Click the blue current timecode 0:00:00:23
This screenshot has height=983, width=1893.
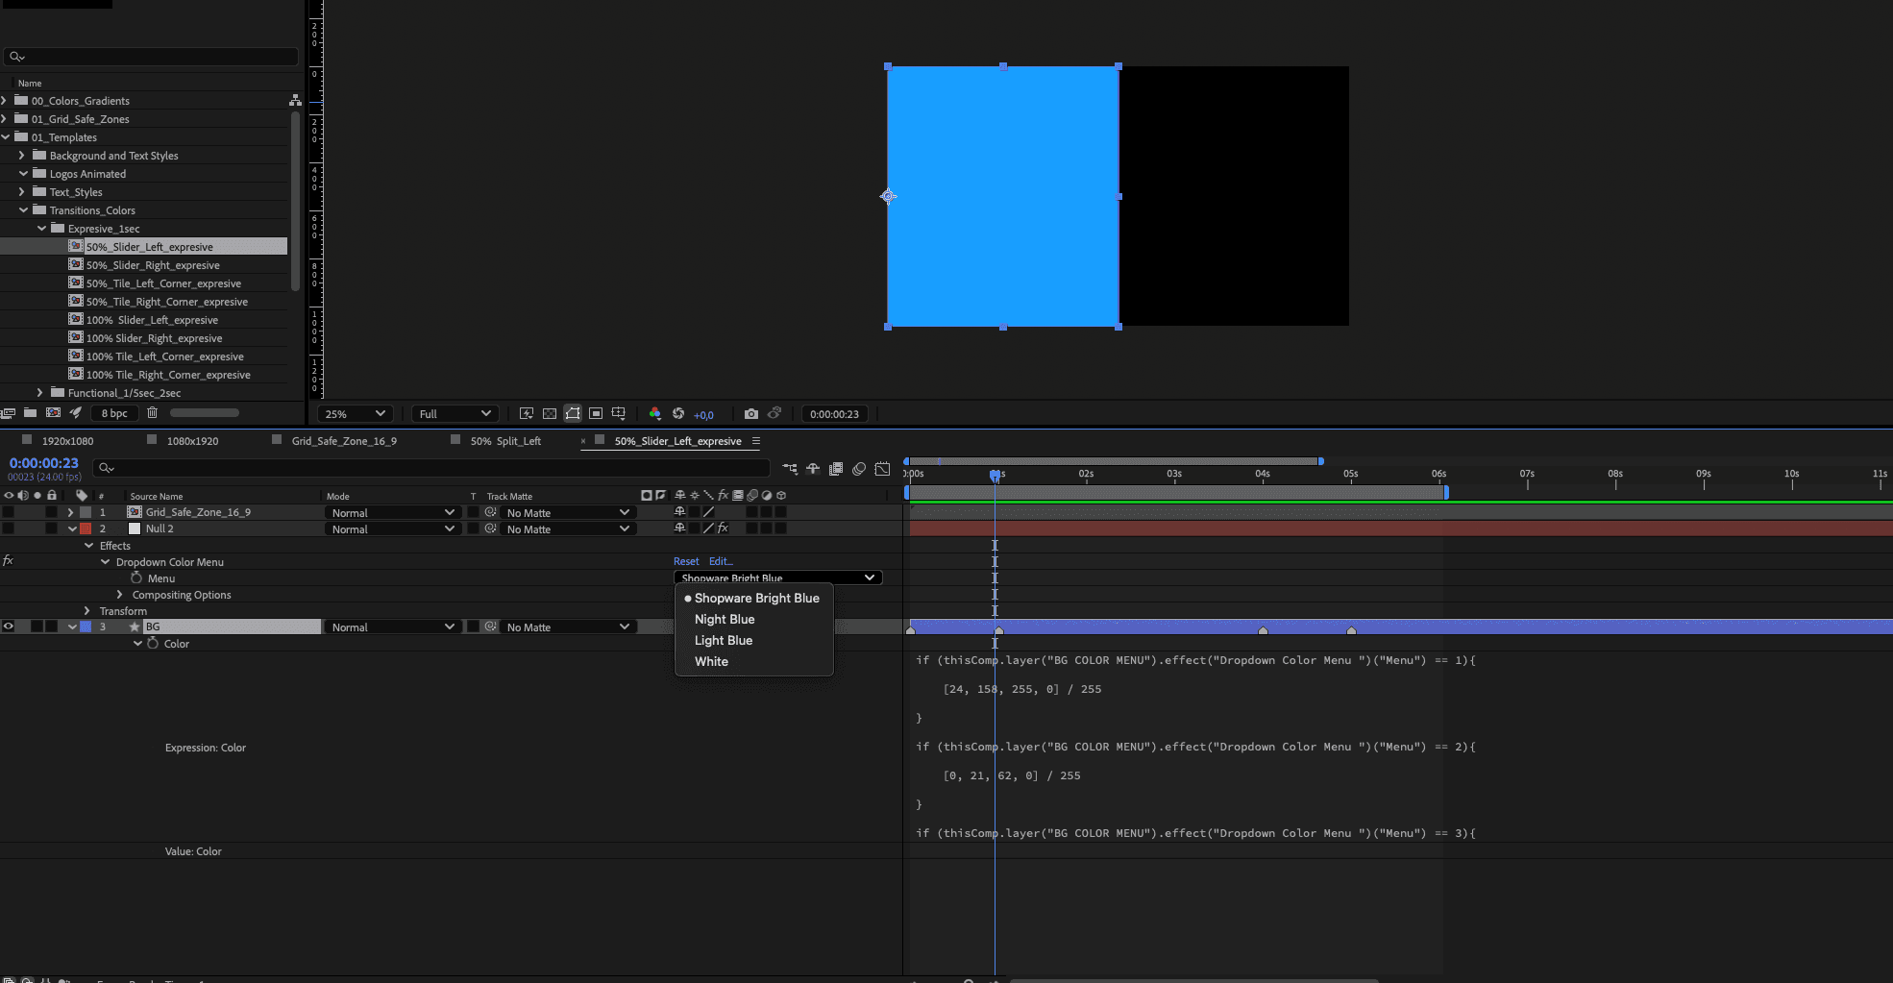(x=44, y=463)
